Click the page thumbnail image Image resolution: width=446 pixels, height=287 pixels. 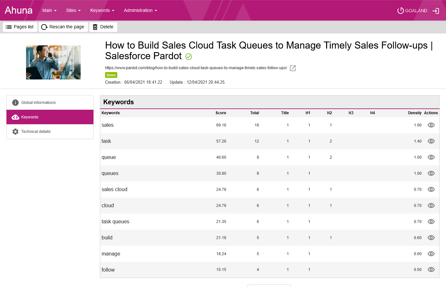pos(53,62)
